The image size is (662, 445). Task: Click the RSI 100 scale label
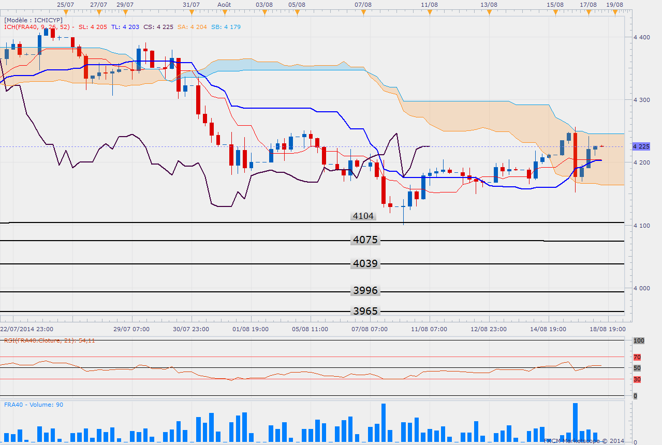639,340
